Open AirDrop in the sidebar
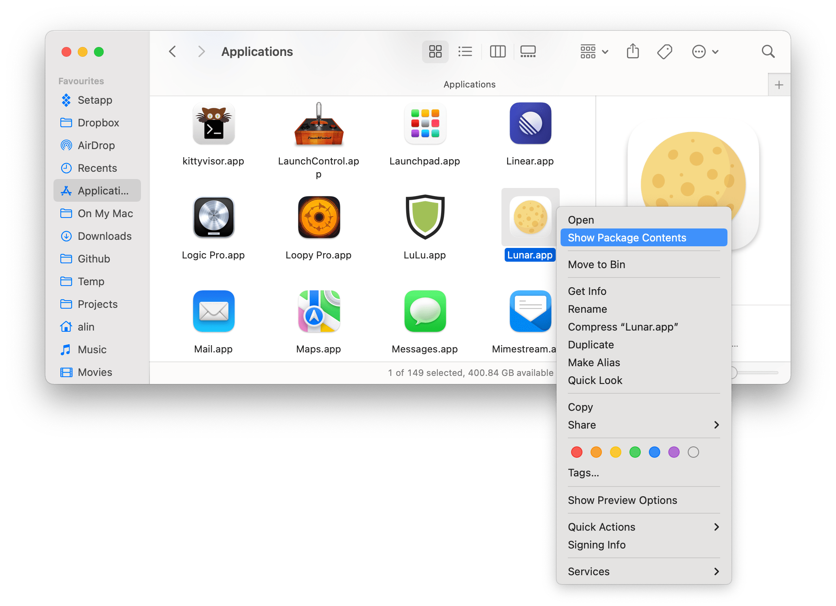The height and width of the screenshot is (606, 836). (96, 145)
